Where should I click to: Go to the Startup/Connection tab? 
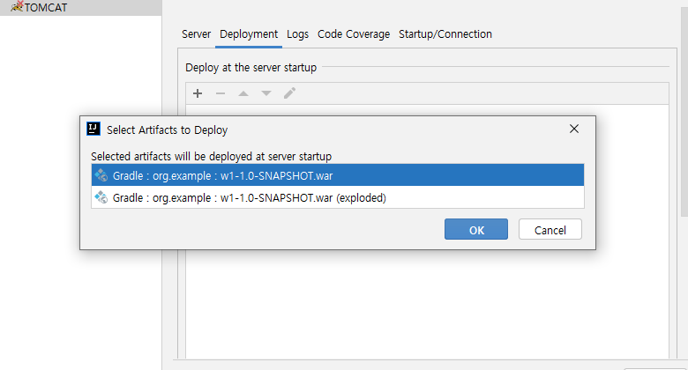coord(445,34)
